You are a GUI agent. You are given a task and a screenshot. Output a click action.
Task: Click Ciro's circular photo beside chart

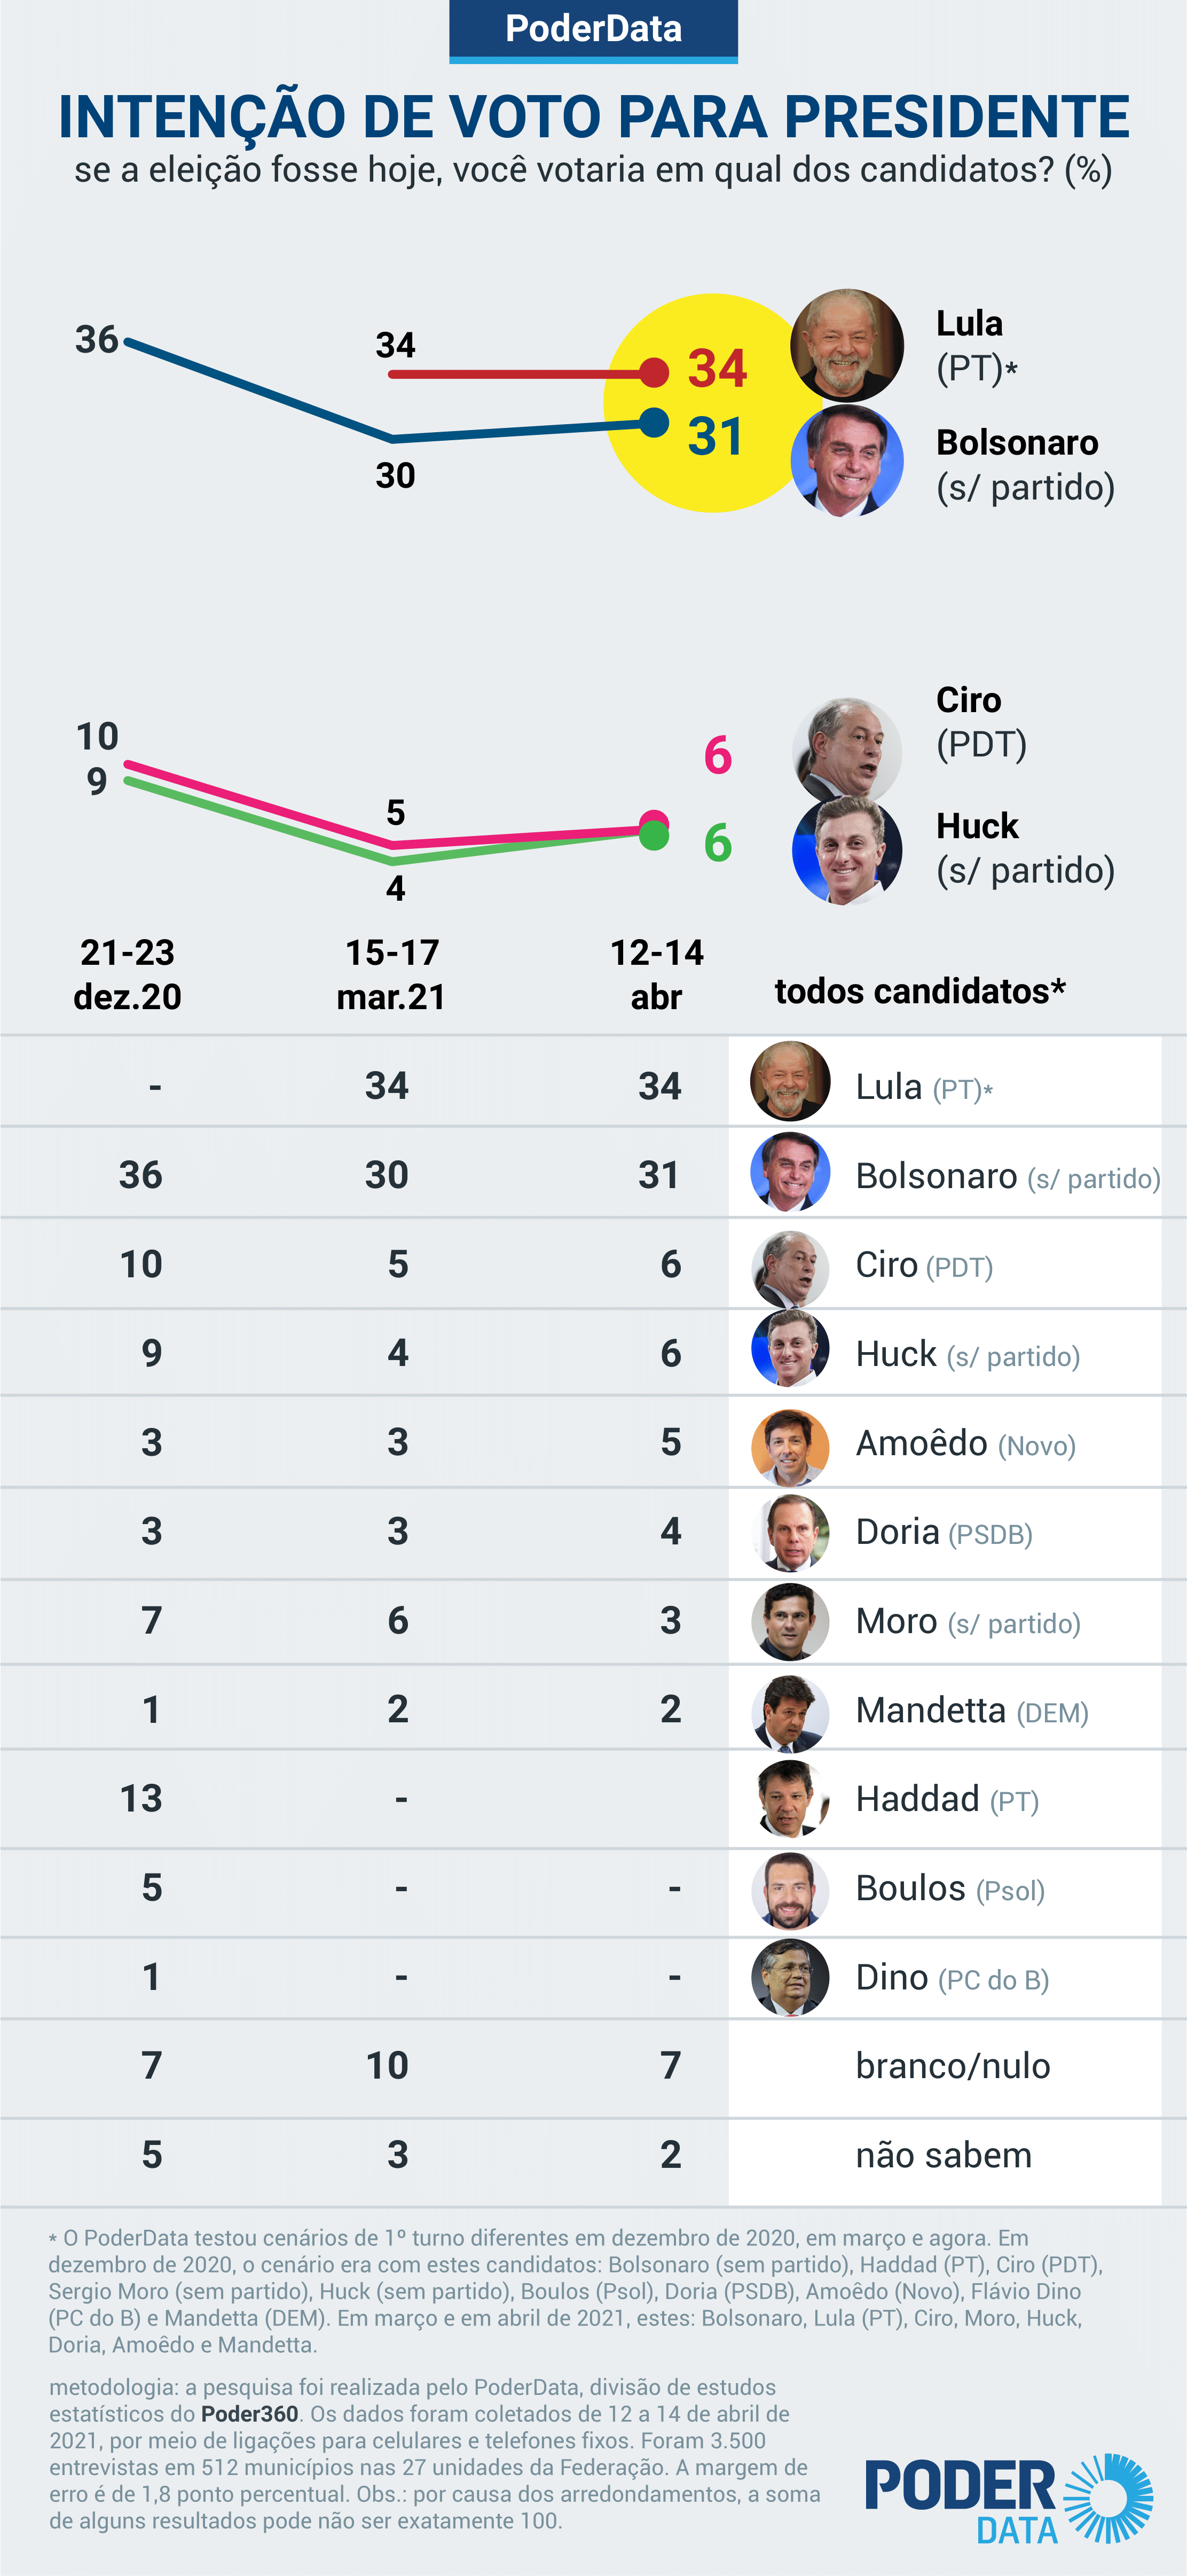(x=846, y=750)
